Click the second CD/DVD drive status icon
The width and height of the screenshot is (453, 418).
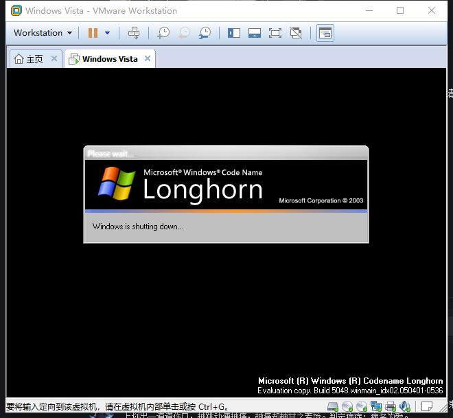[362, 407]
